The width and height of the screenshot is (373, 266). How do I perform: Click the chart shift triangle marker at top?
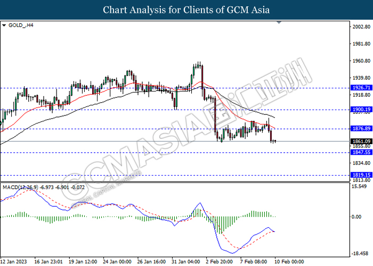click(x=279, y=22)
